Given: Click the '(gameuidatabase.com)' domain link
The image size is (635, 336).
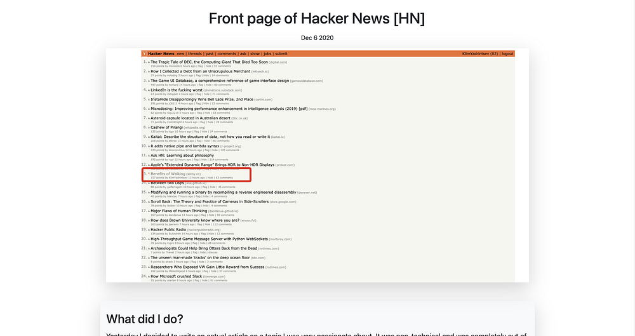Looking at the screenshot, I should pos(307,81).
